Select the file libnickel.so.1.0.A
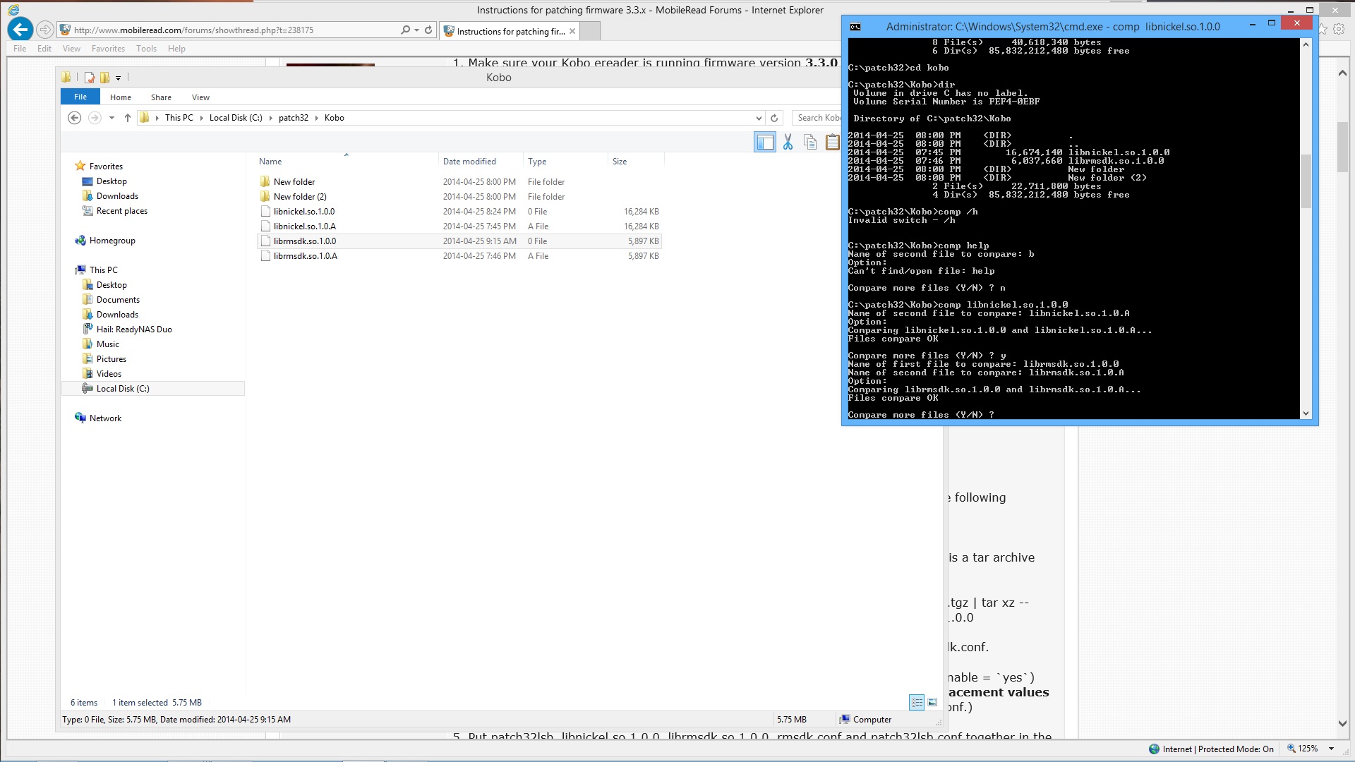 tap(304, 226)
